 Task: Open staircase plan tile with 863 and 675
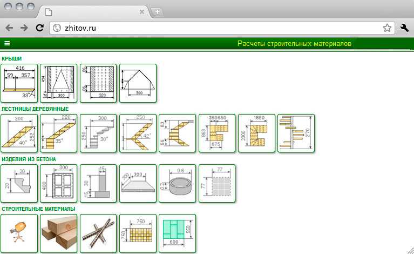pos(217,133)
